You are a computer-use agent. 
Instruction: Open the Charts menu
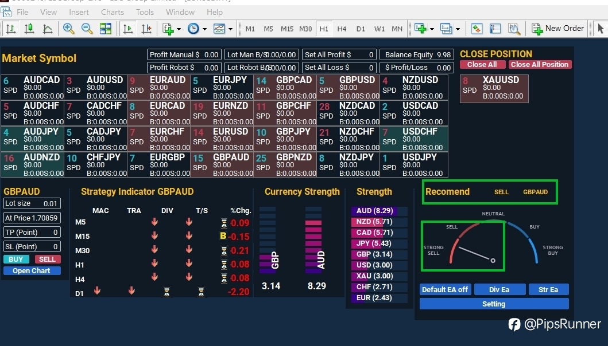click(113, 13)
